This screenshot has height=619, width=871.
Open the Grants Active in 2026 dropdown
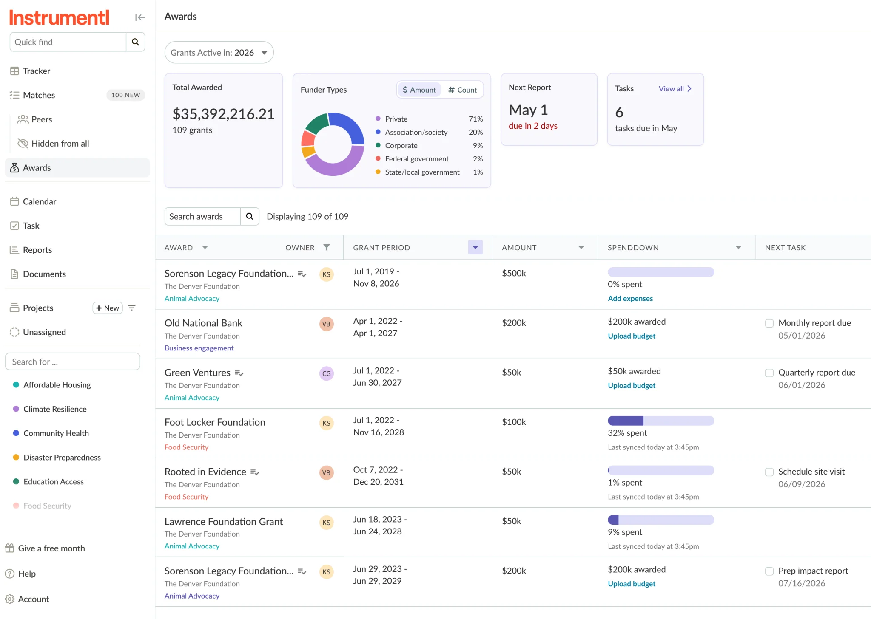click(x=219, y=52)
